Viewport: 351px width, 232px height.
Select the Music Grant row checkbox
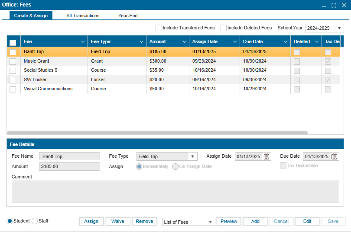[x=13, y=61]
